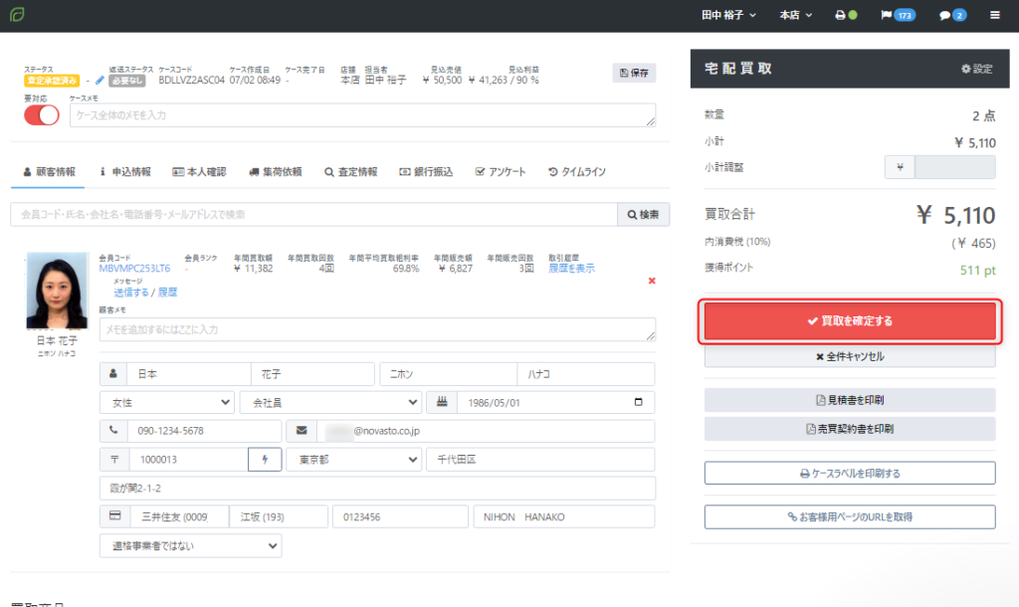The image size is (1019, 607).
Task: Click the pencil icon to edit status
Action: [x=100, y=81]
